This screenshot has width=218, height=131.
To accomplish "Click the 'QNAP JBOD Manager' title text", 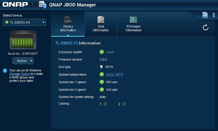I will [72, 5].
